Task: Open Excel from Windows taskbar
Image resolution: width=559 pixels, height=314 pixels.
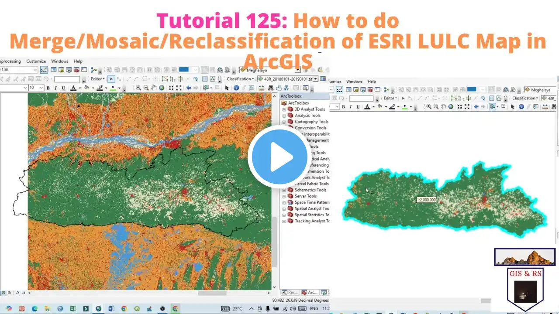Action: pos(73,308)
